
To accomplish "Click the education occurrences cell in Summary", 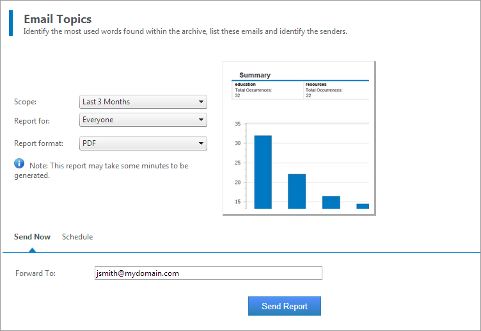I will pos(267,90).
